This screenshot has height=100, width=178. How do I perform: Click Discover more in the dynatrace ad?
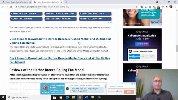[142, 44]
